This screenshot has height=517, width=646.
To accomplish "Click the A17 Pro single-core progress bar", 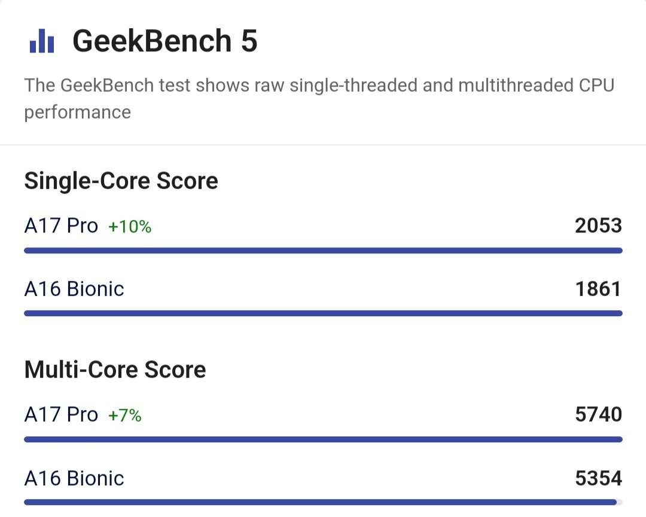I will coord(324,250).
